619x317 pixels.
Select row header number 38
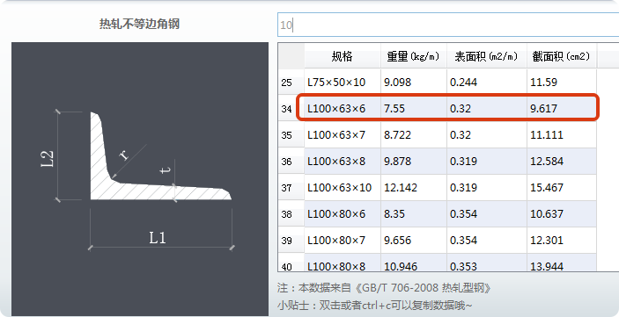[291, 214]
